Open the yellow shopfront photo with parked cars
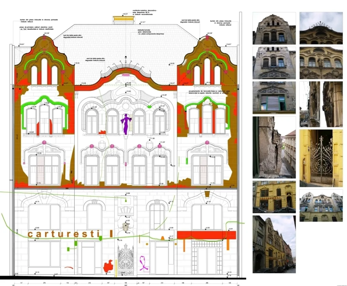347x286 pixels. pyautogui.click(x=274, y=197)
